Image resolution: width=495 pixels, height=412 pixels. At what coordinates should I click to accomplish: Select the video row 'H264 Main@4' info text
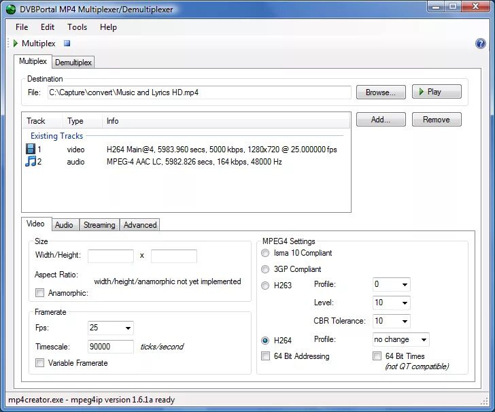222,150
